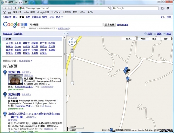174x133 pixels.
Task: Click the 南方莊園 photo thumbnail
Action: [x=16, y=79]
